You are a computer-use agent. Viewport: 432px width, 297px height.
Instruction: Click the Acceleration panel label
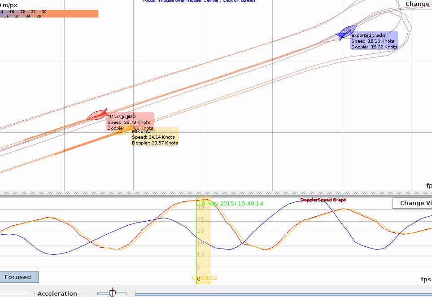[57, 293]
